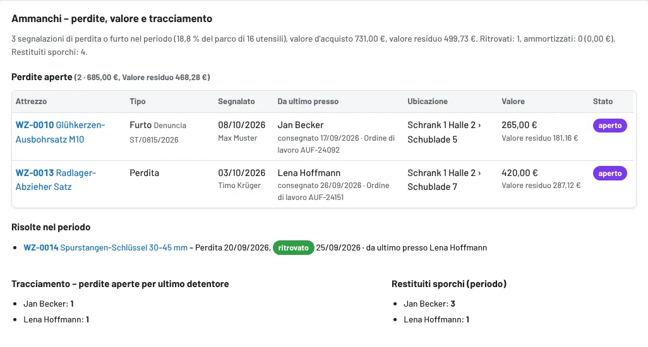Click Jan Becker in the table
The image size is (648, 347).
coord(301,125)
